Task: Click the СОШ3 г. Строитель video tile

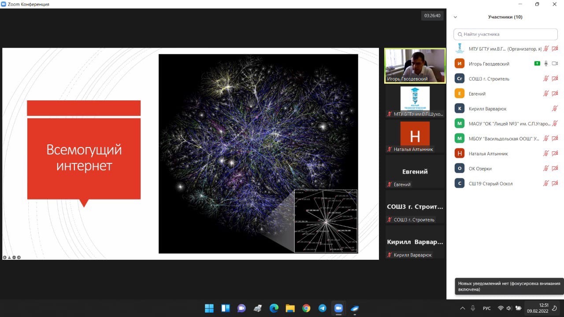Action: click(415, 207)
